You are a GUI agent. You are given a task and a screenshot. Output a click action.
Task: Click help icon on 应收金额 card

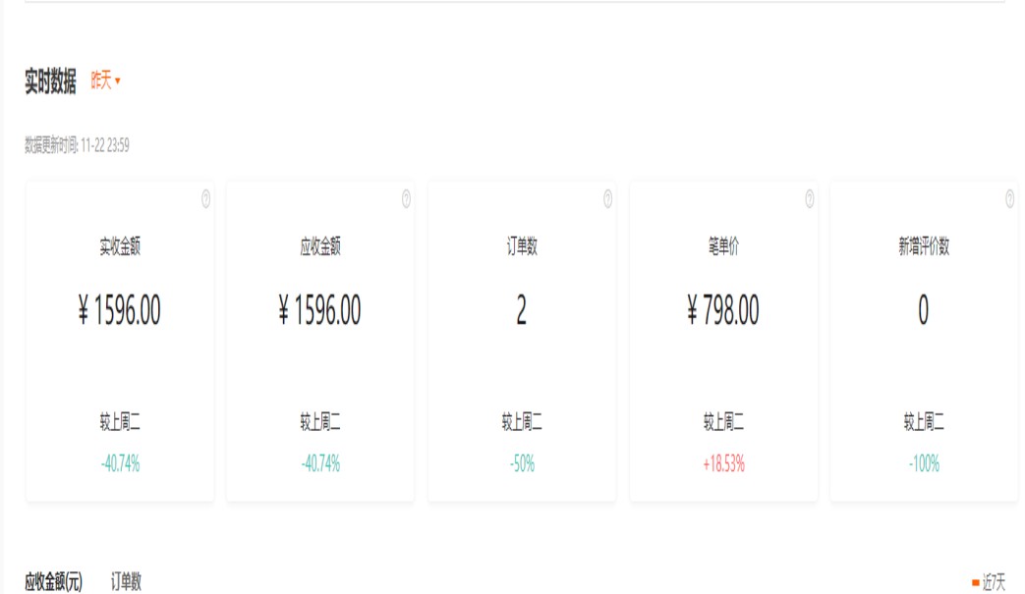click(406, 199)
